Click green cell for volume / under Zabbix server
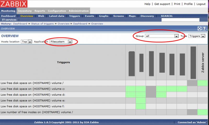 tap(202, 83)
